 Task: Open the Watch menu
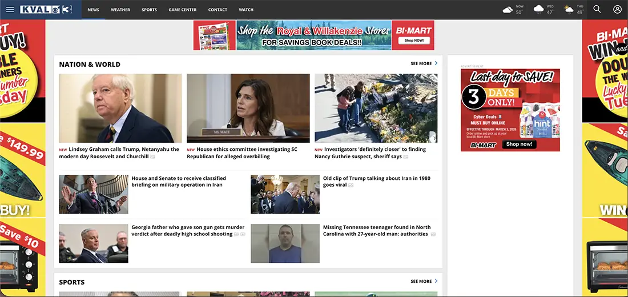pyautogui.click(x=246, y=10)
